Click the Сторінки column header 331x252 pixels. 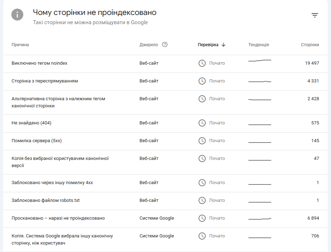(310, 45)
